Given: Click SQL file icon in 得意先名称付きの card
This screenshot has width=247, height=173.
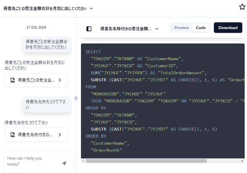Looking at the screenshot, I should click(12, 135).
